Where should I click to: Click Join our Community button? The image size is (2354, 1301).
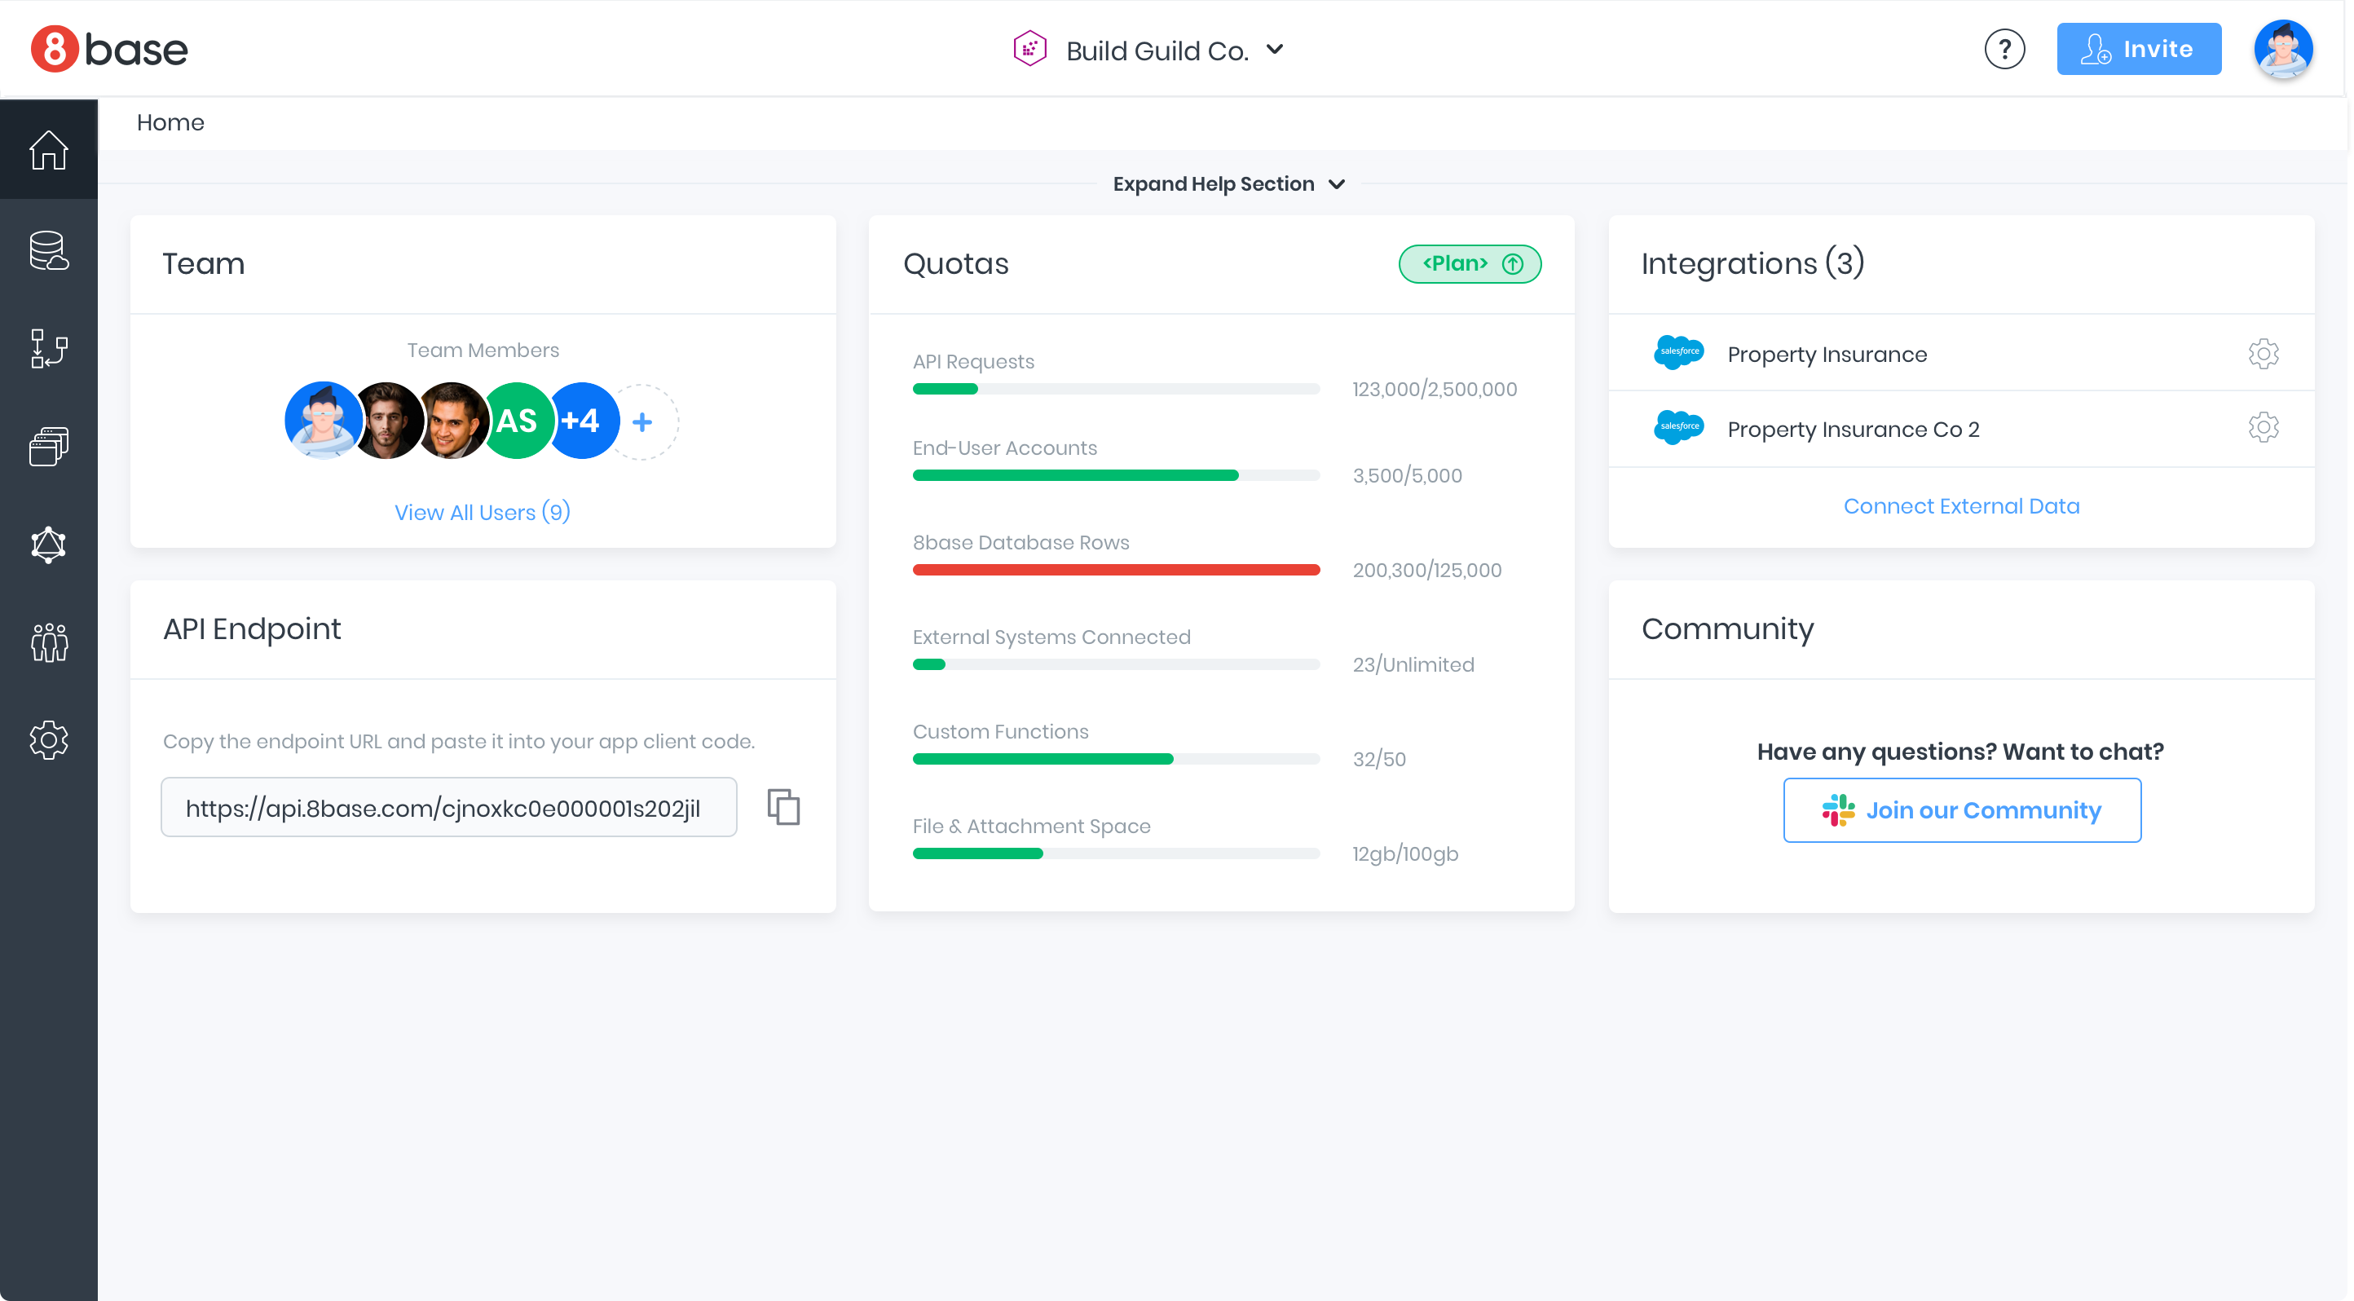tap(1961, 810)
